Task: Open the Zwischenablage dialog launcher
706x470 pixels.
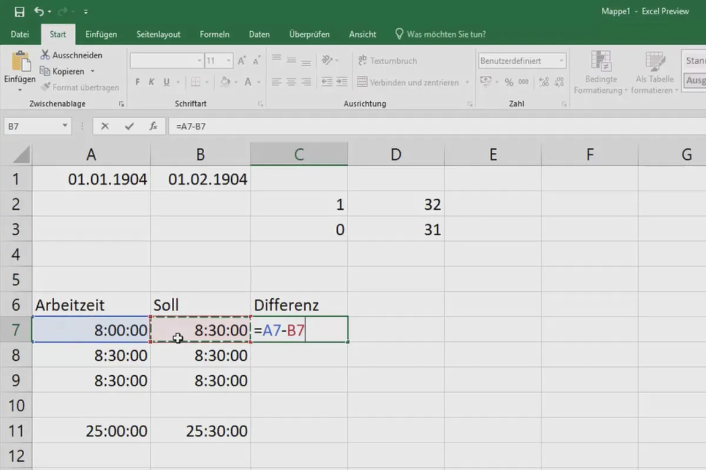Action: 122,104
